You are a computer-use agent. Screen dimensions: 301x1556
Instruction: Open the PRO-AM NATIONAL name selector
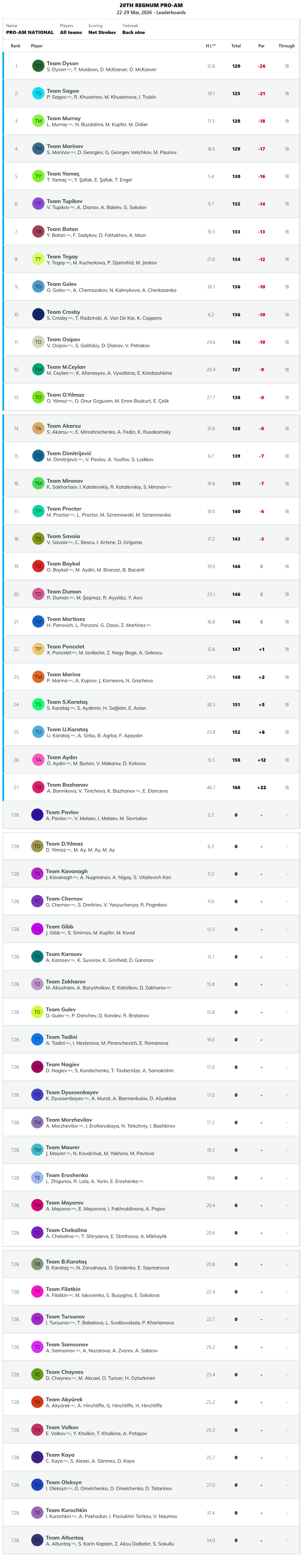click(x=29, y=33)
